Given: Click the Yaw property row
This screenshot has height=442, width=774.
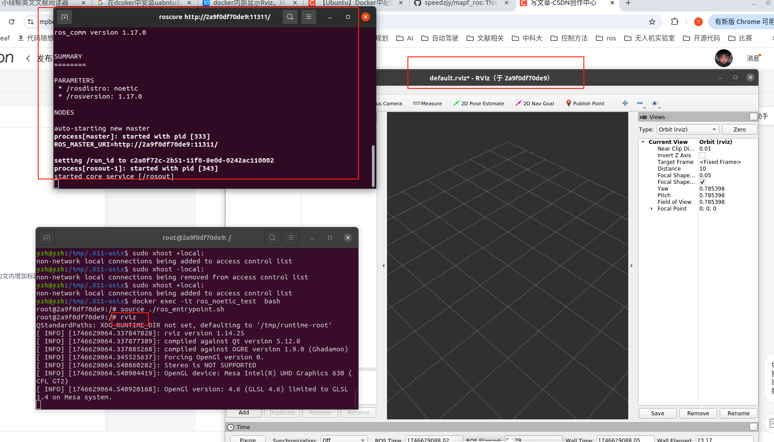Looking at the screenshot, I should 698,189.
